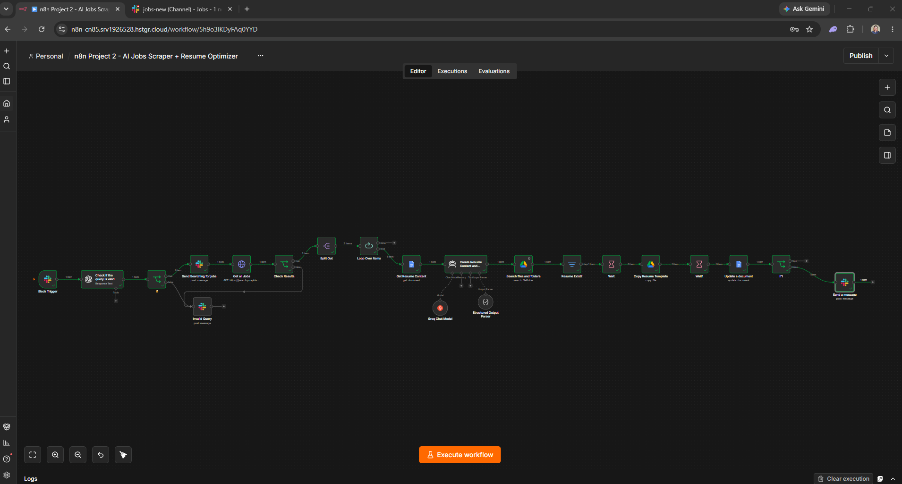Screen dimensions: 902x484
Task: Open the canvas search button
Action: pos(887,110)
